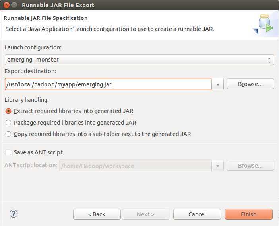Click the ANT script location field
Screen dimensions: 279x226
point(136,166)
